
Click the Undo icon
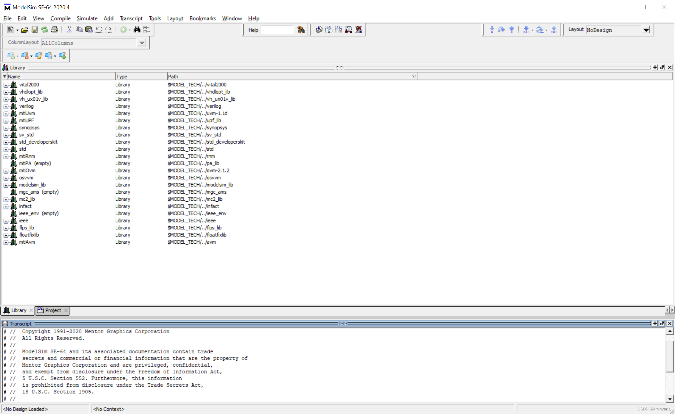click(x=99, y=30)
